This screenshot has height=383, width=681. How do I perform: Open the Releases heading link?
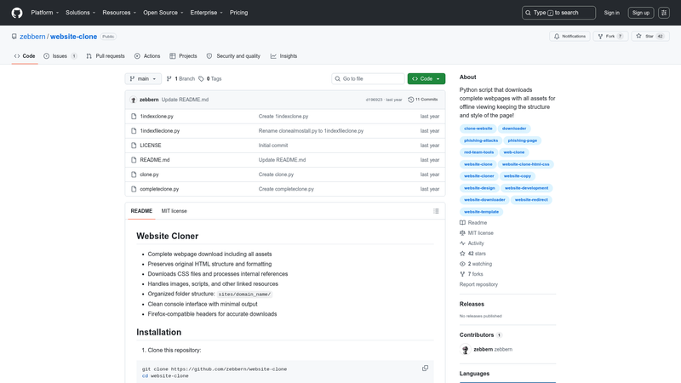(x=472, y=304)
